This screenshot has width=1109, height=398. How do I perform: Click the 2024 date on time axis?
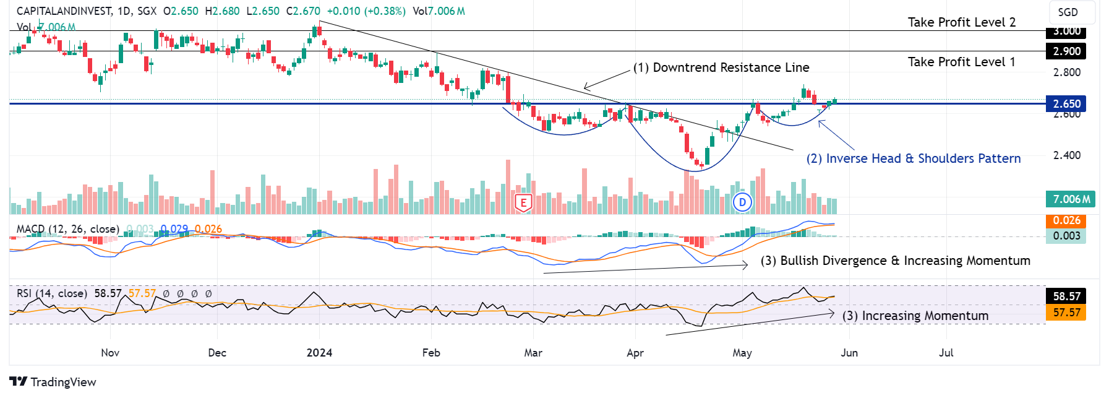[319, 353]
